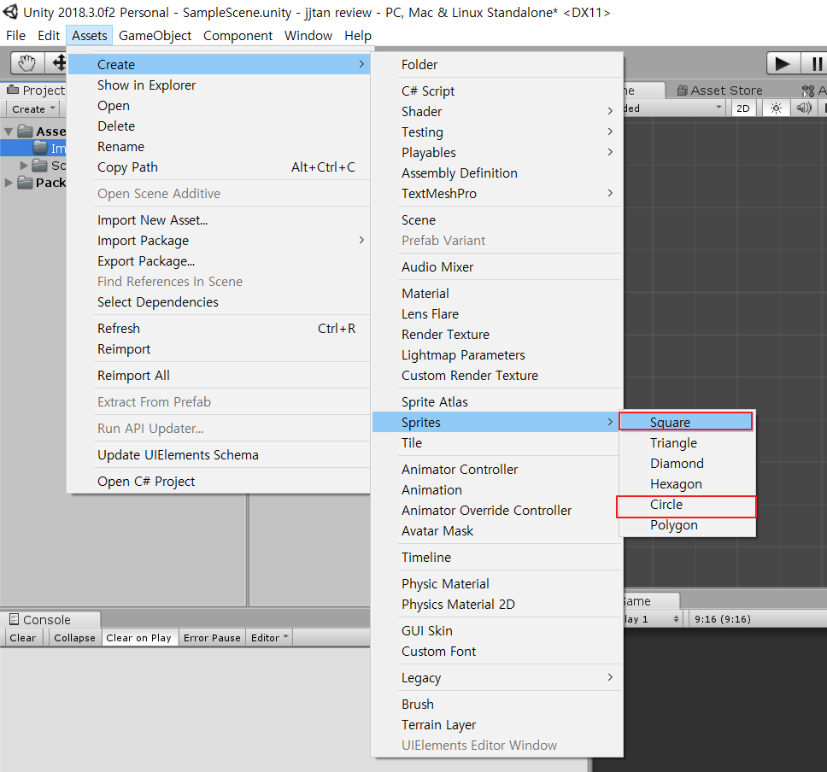This screenshot has width=827, height=772.
Task: Collapse the Assets folder arrow
Action: tap(9, 132)
